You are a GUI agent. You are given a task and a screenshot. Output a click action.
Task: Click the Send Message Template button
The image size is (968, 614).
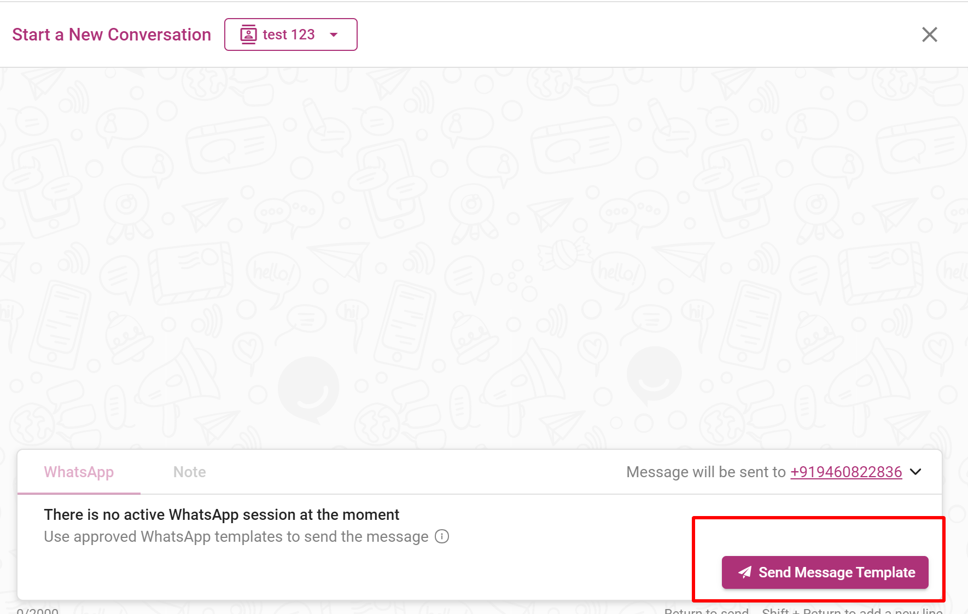[x=825, y=572]
